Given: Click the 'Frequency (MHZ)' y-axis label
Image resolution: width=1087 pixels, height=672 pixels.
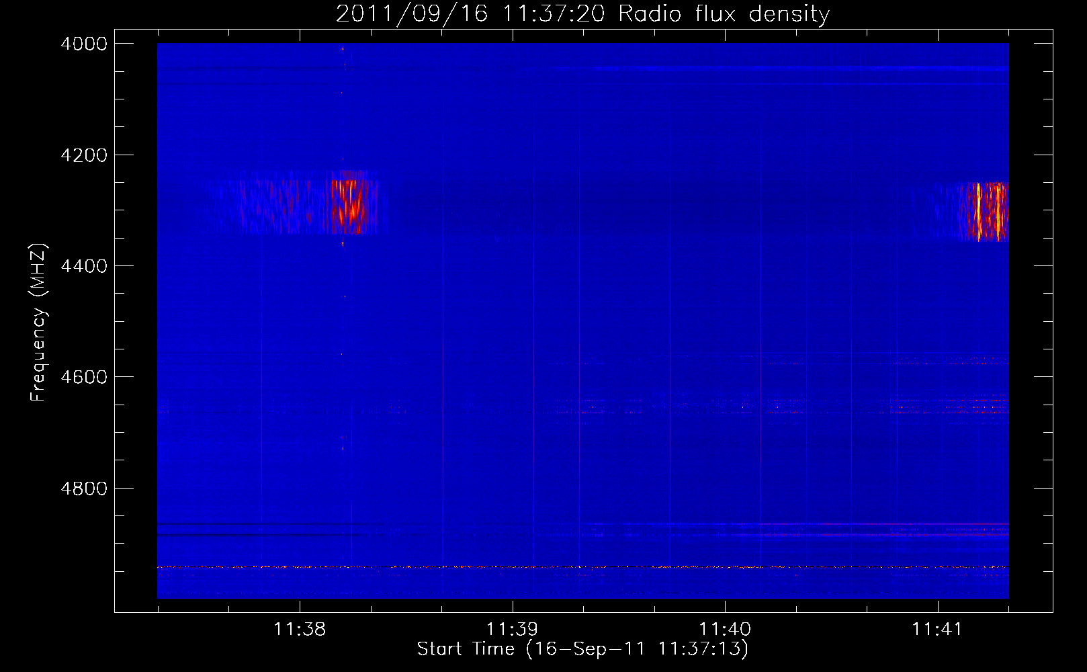Looking at the screenshot, I should (38, 323).
